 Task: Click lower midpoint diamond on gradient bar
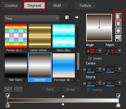[63, 104]
